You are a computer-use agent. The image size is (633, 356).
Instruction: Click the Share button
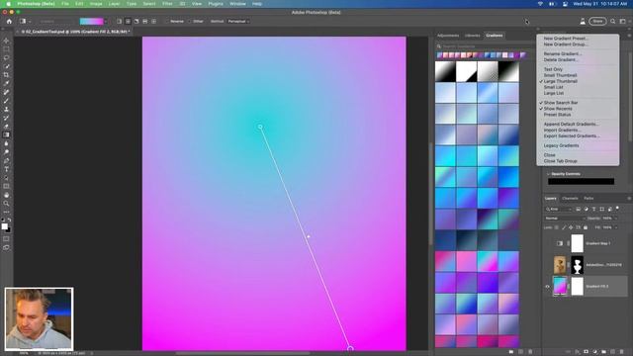point(597,22)
